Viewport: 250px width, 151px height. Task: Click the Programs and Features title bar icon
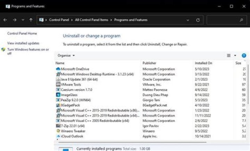pyautogui.click(x=8, y=6)
